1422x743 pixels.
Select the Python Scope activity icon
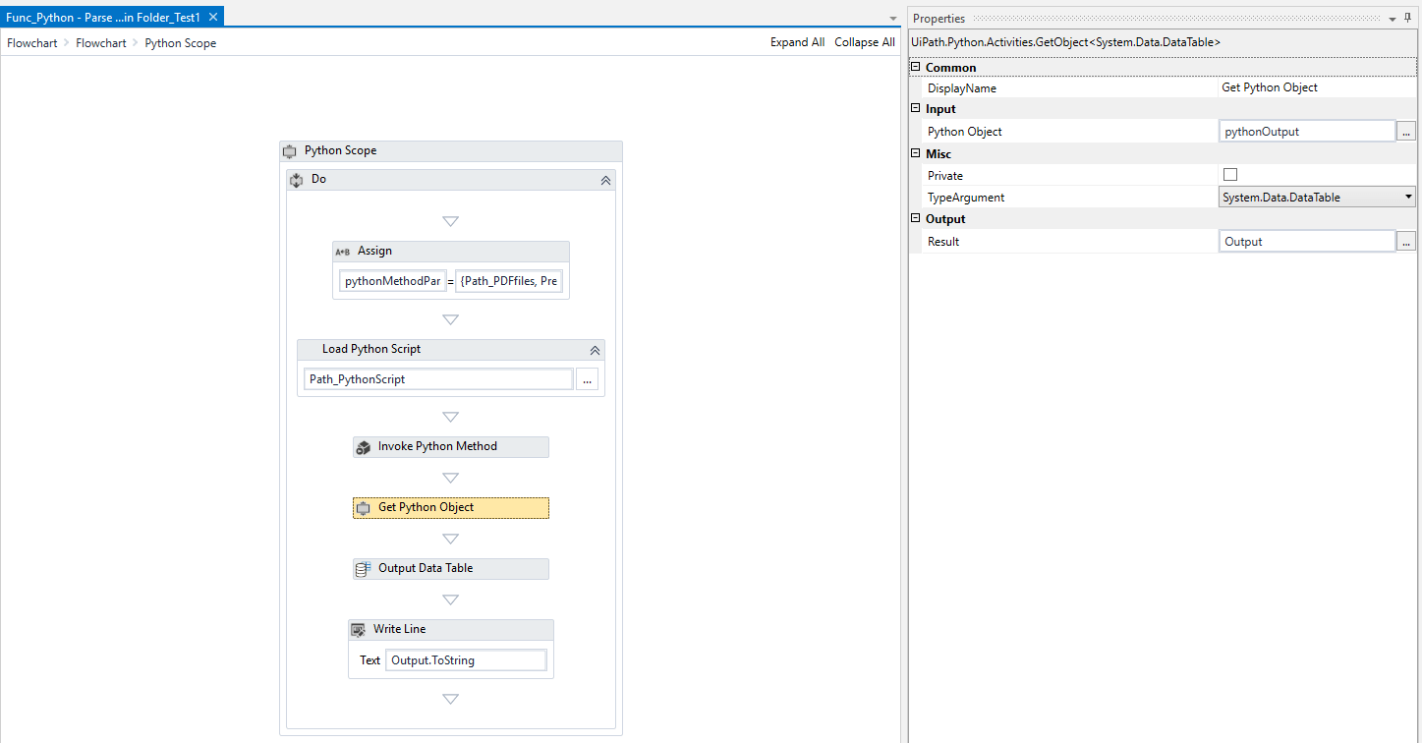pos(290,150)
